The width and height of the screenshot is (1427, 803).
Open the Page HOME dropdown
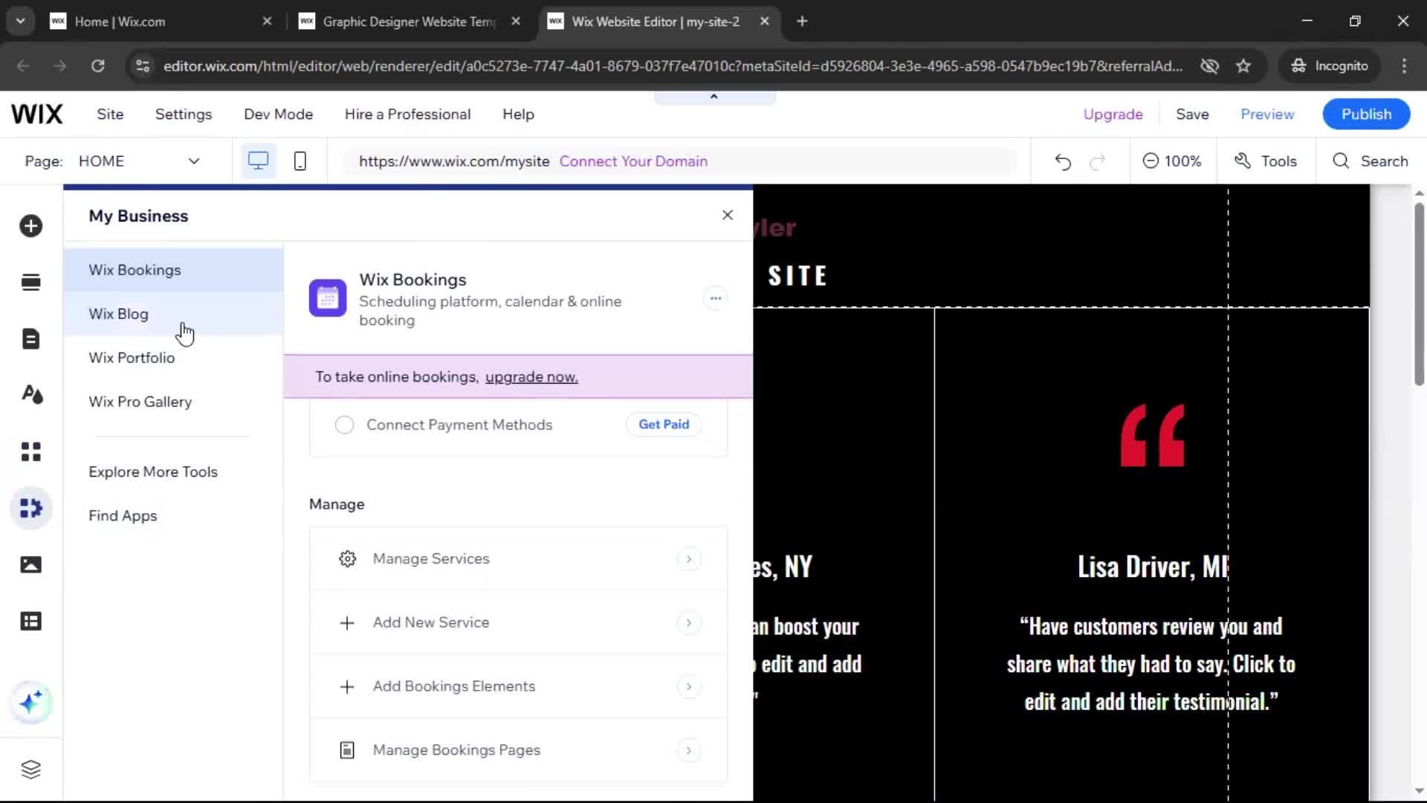pos(140,161)
